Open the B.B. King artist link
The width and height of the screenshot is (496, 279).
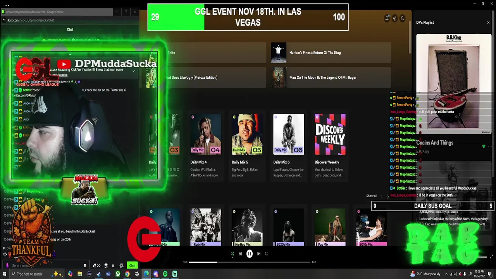coord(422,152)
